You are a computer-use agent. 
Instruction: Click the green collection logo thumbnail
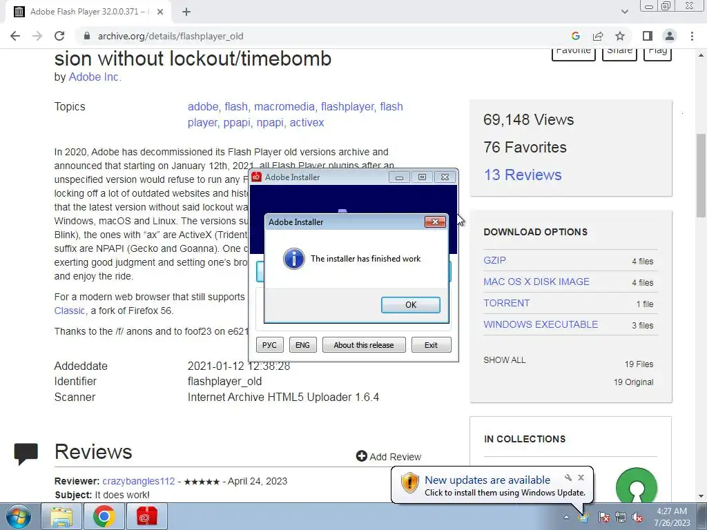[x=636, y=486]
